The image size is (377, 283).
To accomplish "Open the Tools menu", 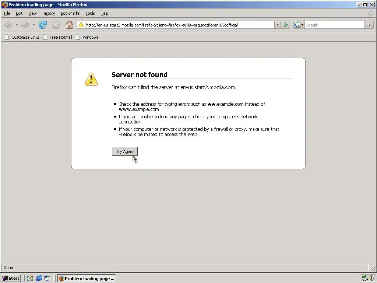I will pyautogui.click(x=90, y=14).
